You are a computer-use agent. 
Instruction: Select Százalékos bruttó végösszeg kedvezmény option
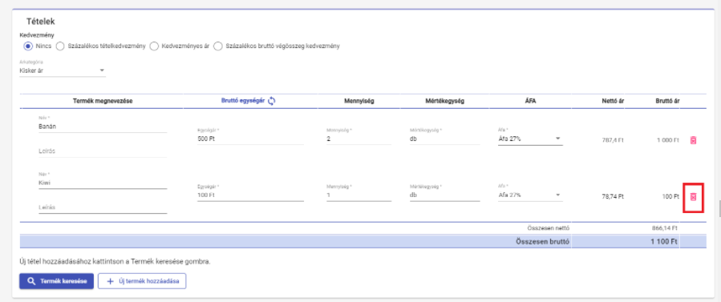(x=218, y=46)
